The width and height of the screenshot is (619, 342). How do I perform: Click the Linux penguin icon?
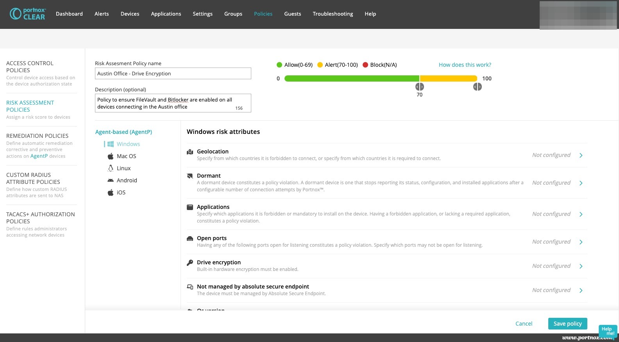point(111,168)
